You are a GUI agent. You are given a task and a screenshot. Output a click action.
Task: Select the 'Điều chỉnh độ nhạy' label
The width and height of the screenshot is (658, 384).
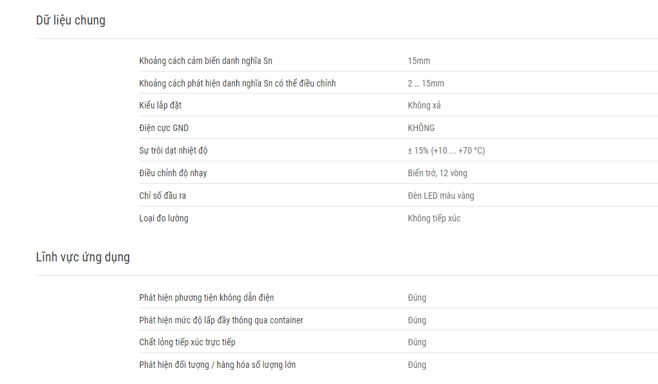[x=173, y=173]
